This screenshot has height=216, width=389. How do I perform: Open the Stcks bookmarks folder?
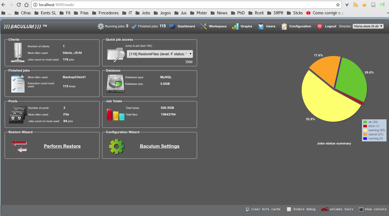tap(295, 13)
